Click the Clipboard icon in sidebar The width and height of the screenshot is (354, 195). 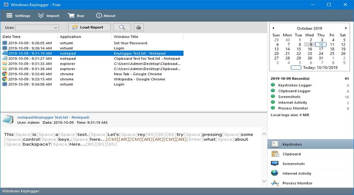275,154
